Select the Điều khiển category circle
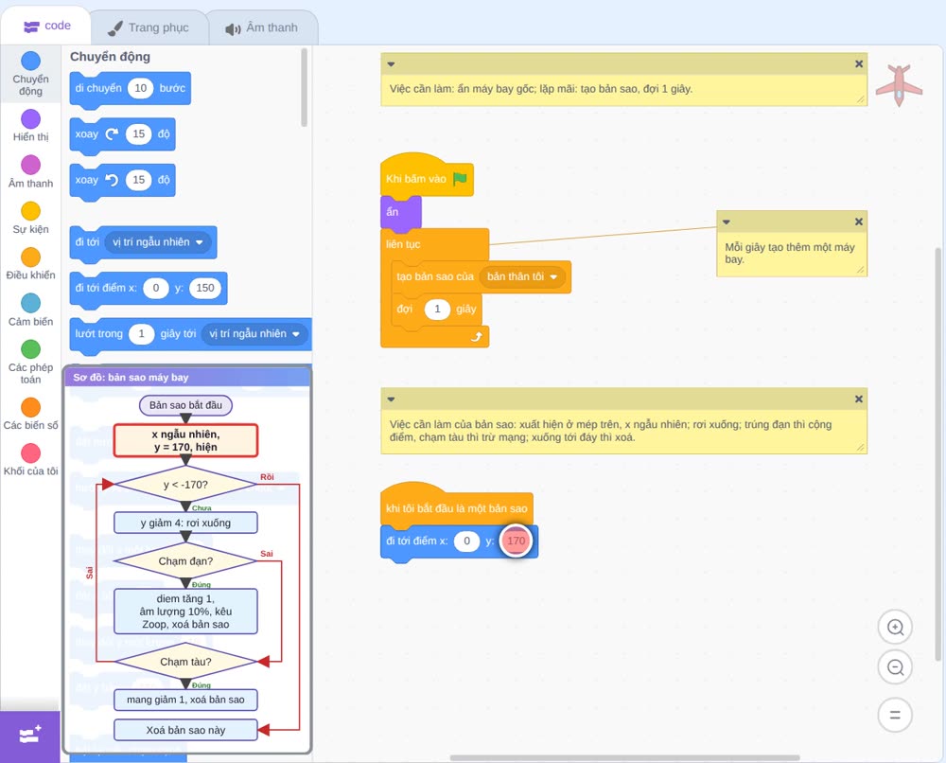Image resolution: width=946 pixels, height=763 pixels. tap(31, 257)
